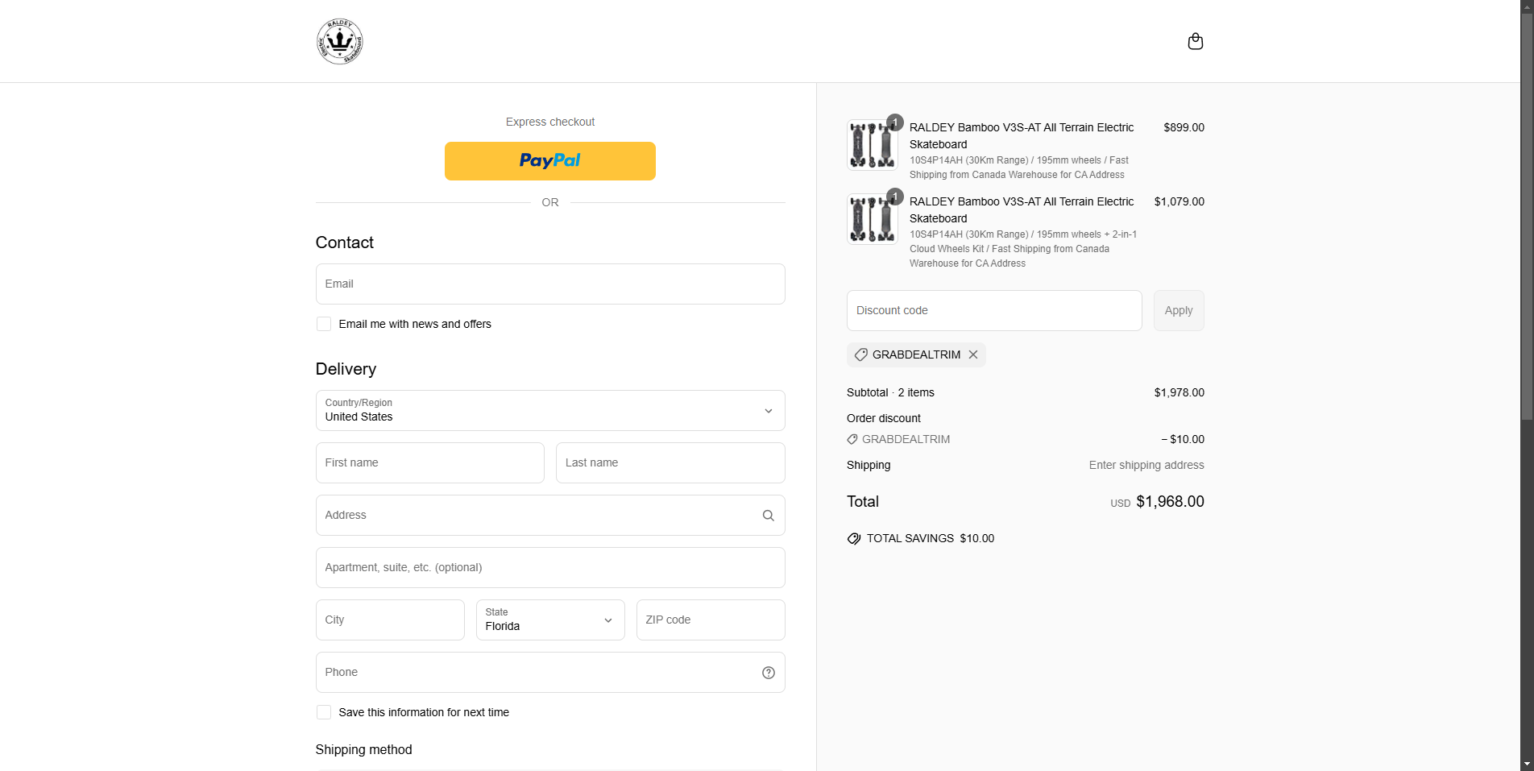Focus the Last name field
Screen dimensions: 1534x771
click(670, 462)
